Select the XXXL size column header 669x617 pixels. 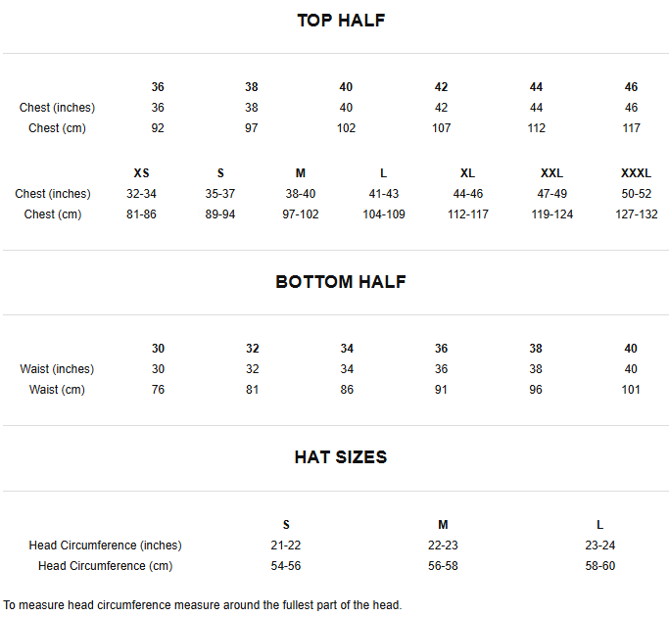[636, 173]
